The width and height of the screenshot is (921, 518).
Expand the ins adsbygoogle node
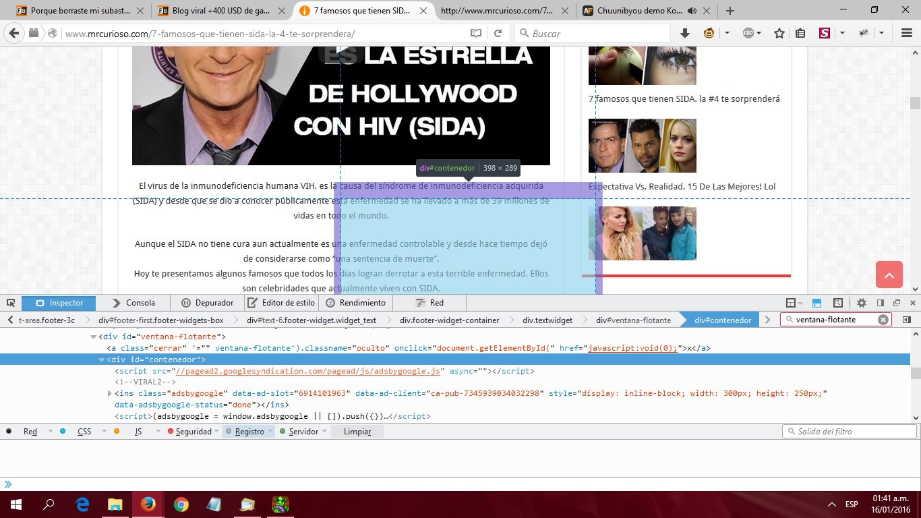(x=110, y=393)
